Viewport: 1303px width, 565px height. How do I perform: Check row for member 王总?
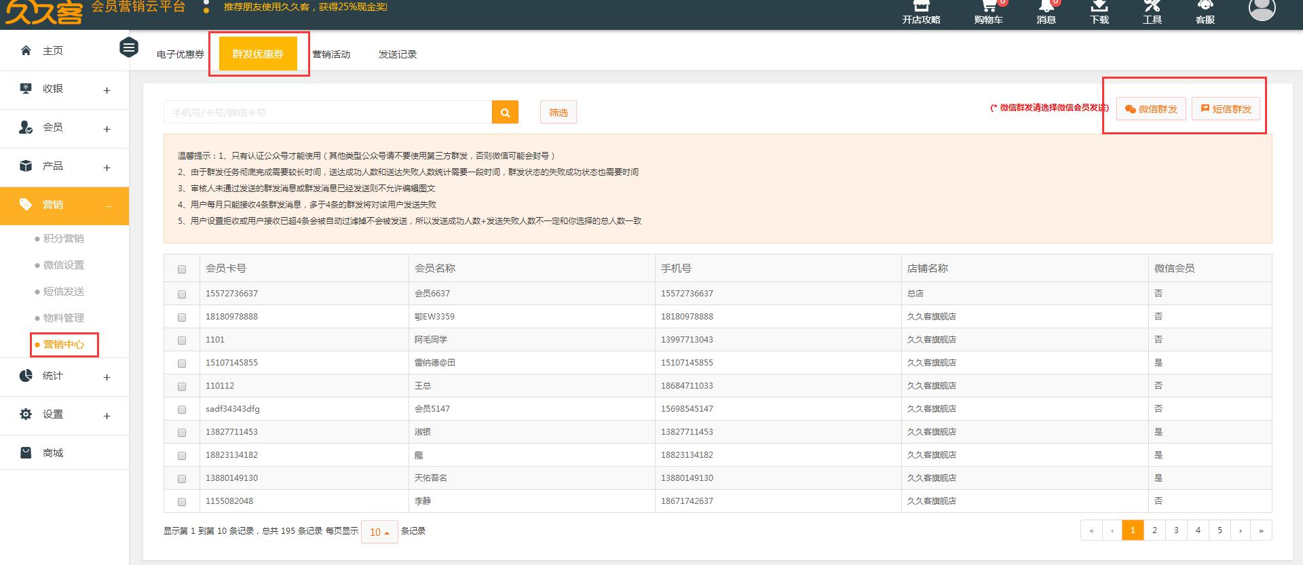(182, 387)
